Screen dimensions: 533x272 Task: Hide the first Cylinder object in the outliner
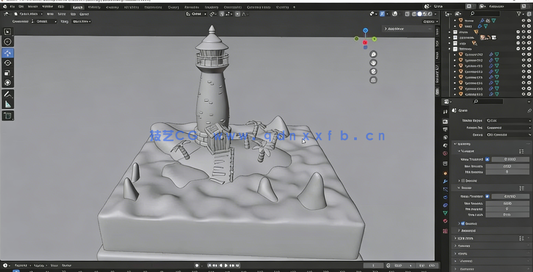(523, 54)
